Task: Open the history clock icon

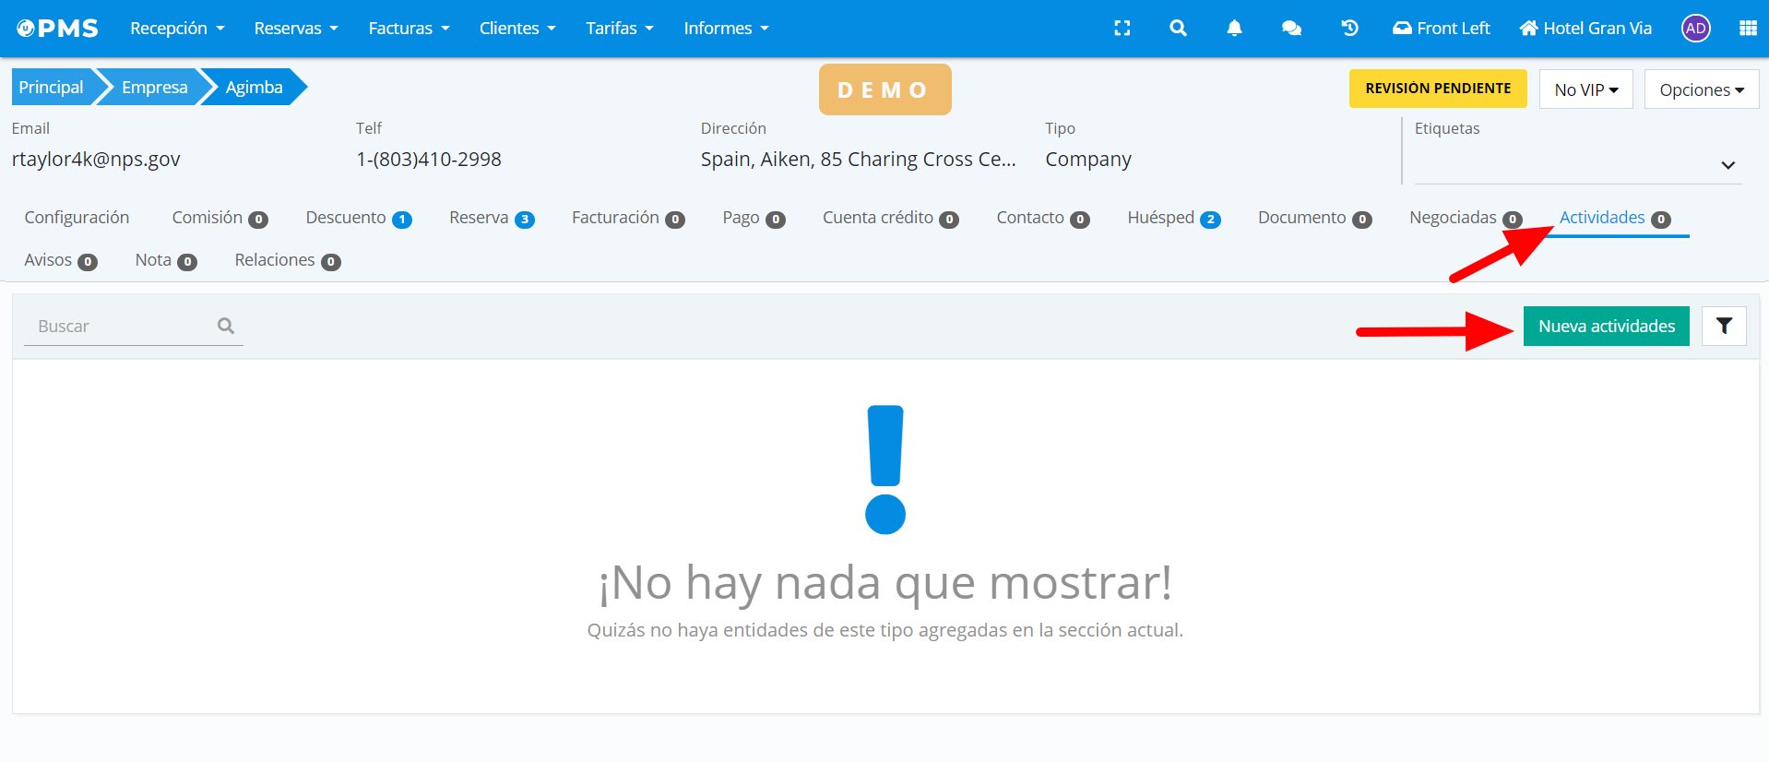Action: tap(1349, 29)
